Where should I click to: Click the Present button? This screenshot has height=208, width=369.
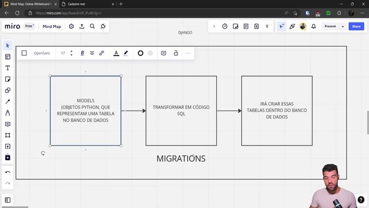tap(330, 27)
